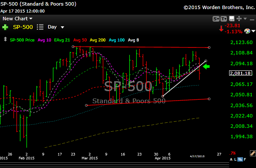Click the 4/17/2015 date marker on time axis
This screenshot has width=256, height=168.
[197, 156]
